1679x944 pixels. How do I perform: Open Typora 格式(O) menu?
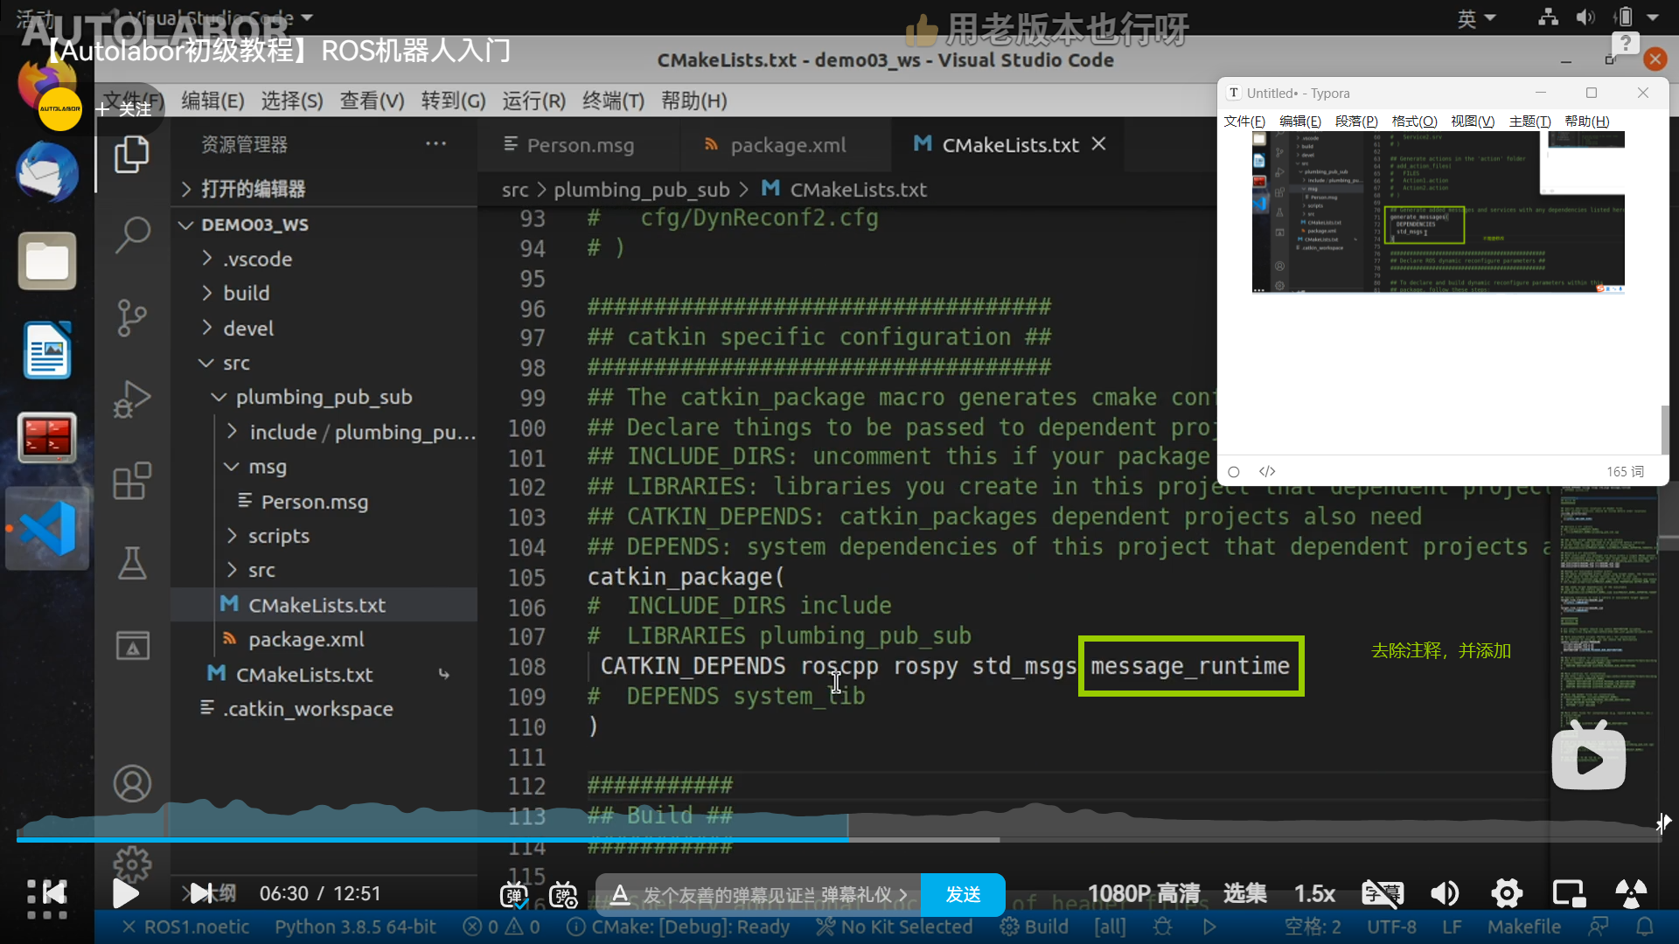1414,121
